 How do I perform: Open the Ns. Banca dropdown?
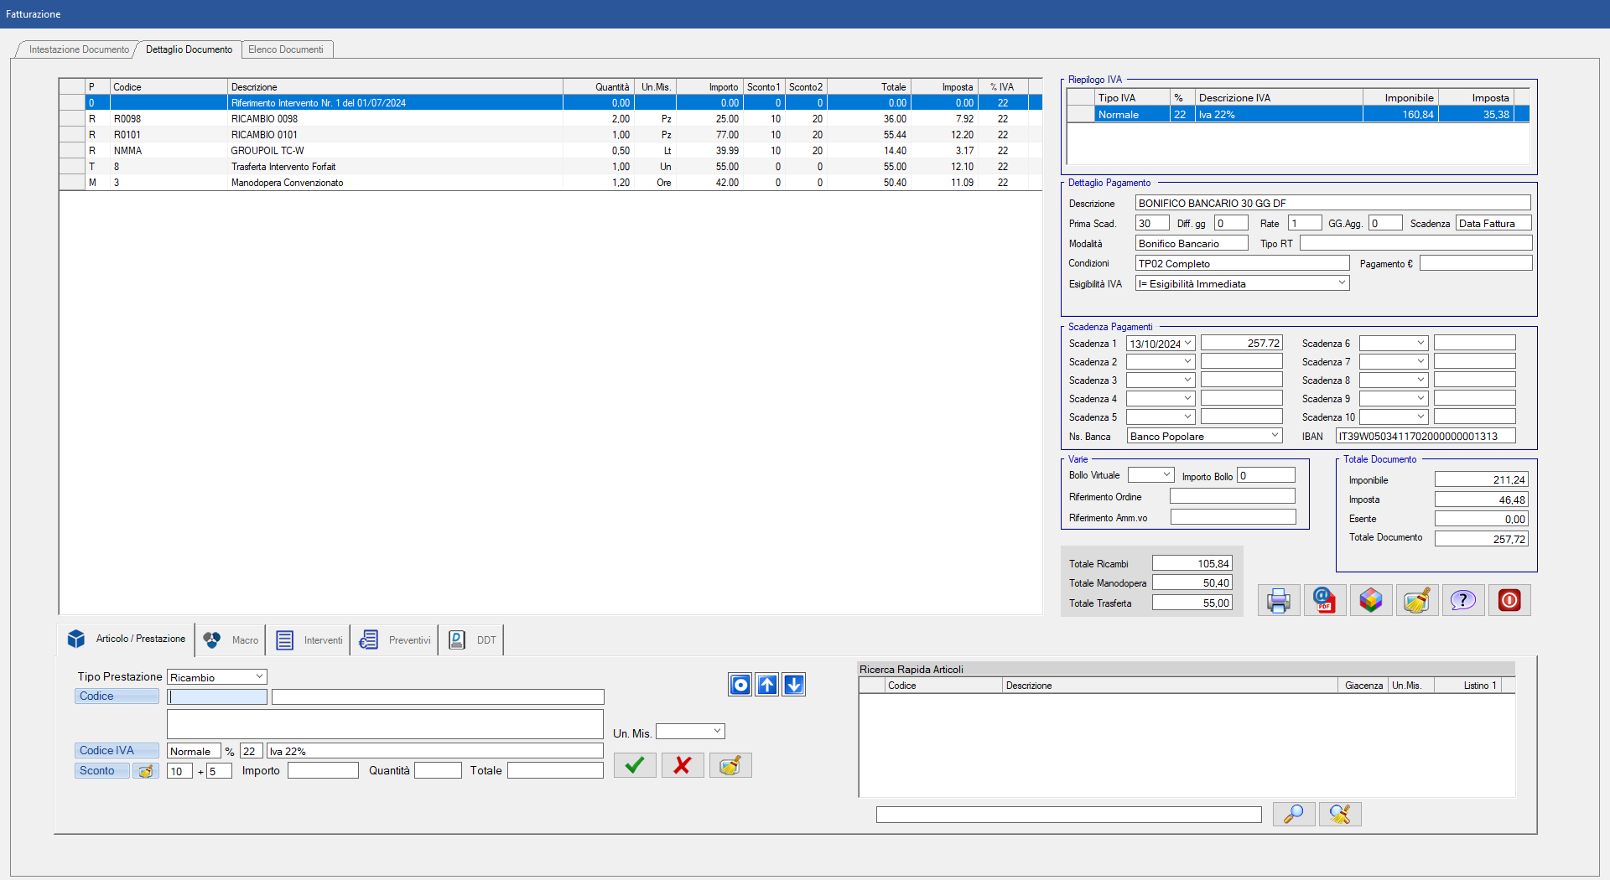coord(1275,436)
